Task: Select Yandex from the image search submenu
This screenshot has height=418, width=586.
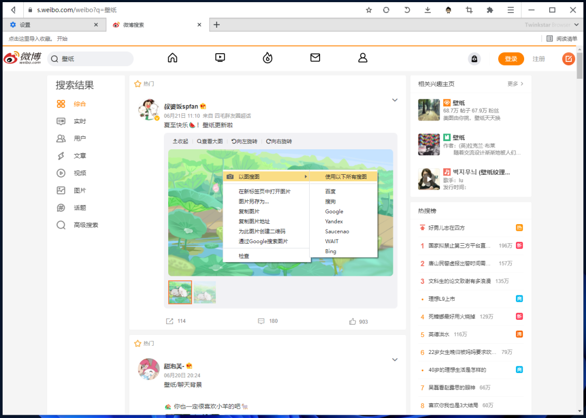Action: click(334, 221)
